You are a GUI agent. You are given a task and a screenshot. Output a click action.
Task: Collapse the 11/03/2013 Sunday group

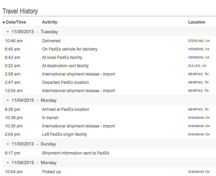point(8,144)
